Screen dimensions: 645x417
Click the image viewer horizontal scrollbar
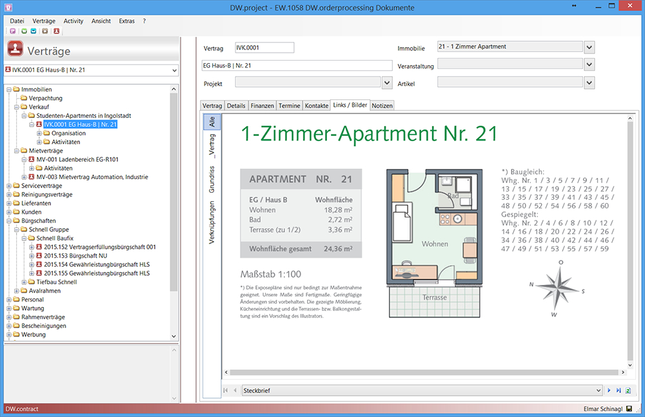[424, 372]
